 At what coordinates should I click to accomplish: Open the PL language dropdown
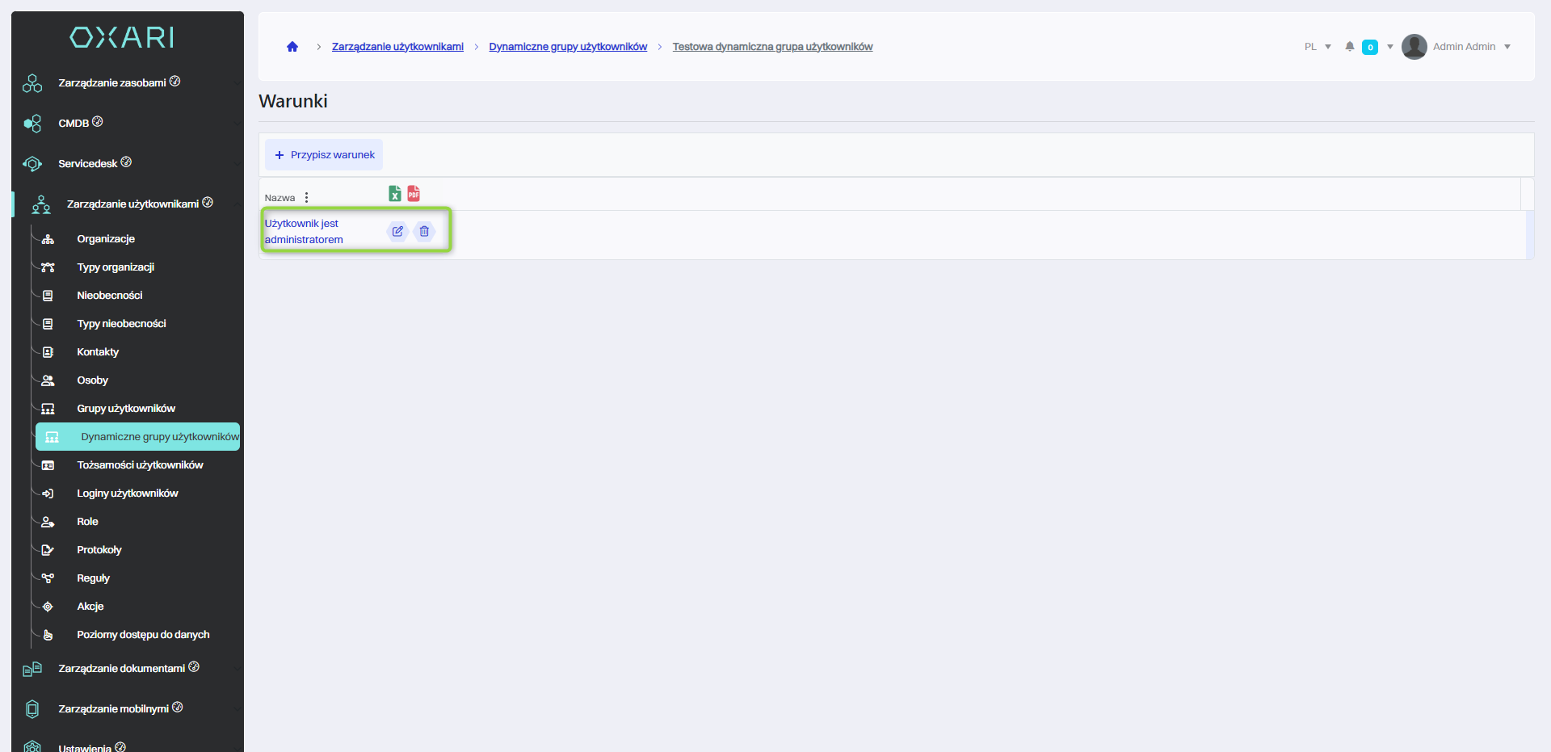point(1318,47)
